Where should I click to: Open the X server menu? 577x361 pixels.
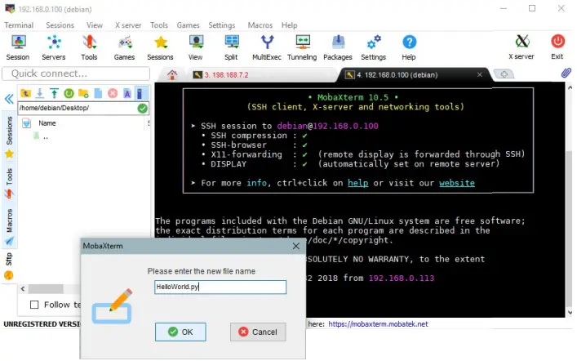tap(128, 25)
